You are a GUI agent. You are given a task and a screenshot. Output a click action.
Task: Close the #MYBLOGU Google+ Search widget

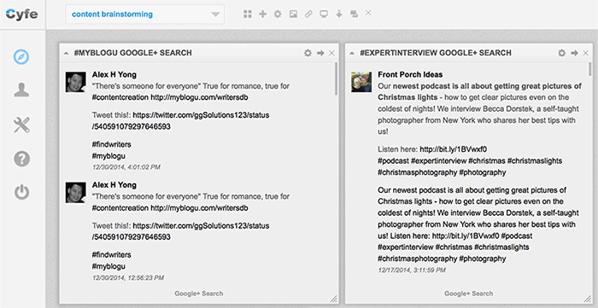(x=331, y=53)
